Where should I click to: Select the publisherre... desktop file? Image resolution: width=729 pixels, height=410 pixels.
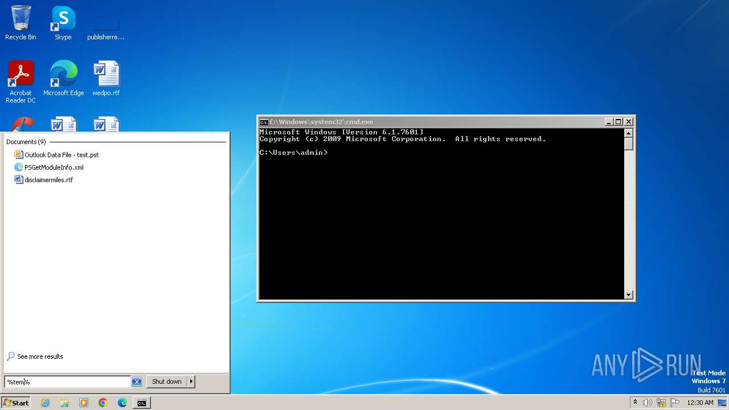pyautogui.click(x=105, y=23)
